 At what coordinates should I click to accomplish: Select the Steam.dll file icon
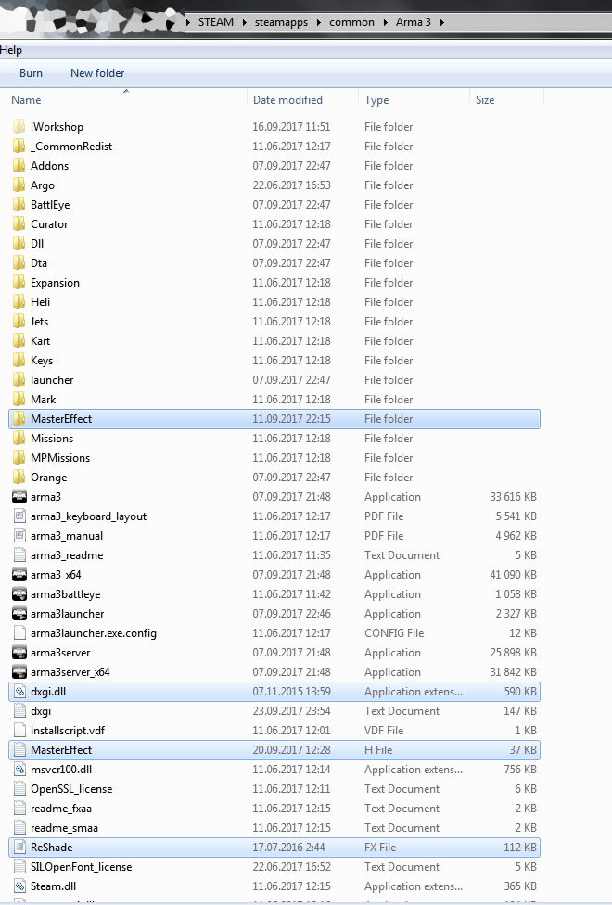click(19, 886)
